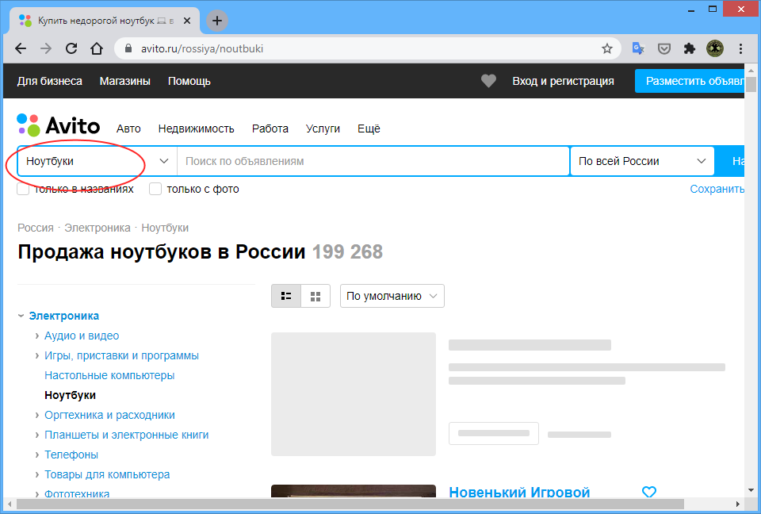Click 'Вход и регистрация' link
761x514 pixels.
563,81
